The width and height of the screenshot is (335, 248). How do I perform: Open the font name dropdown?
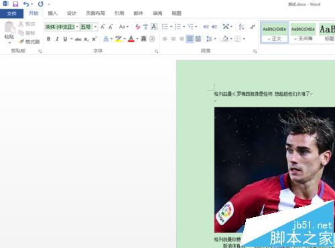coord(77,27)
